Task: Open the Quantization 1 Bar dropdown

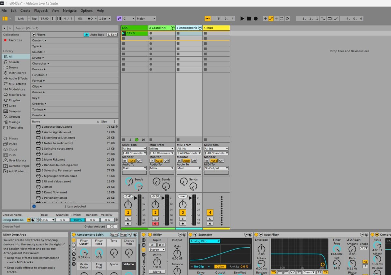Action: pyautogui.click(x=105, y=19)
